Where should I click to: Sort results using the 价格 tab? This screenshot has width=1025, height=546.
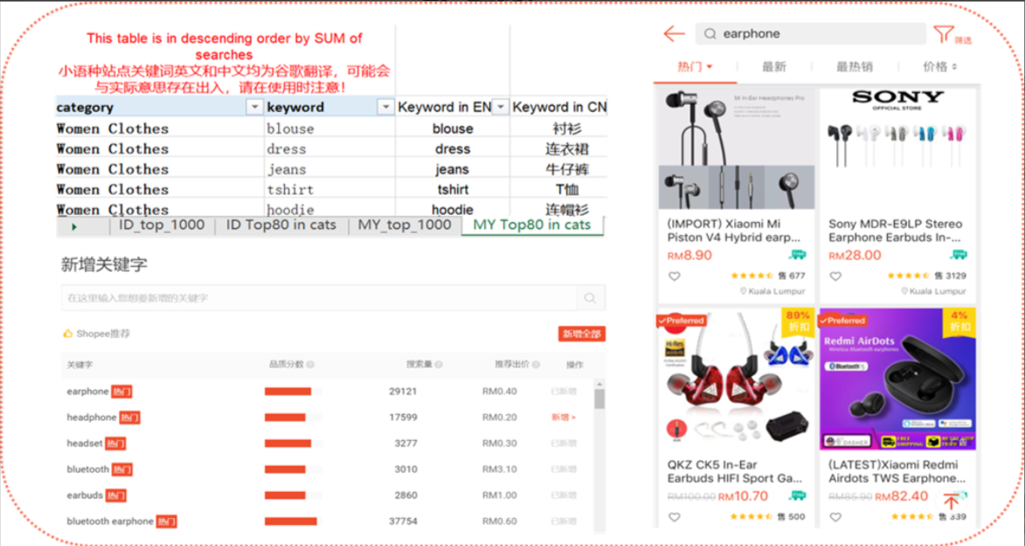pos(940,66)
